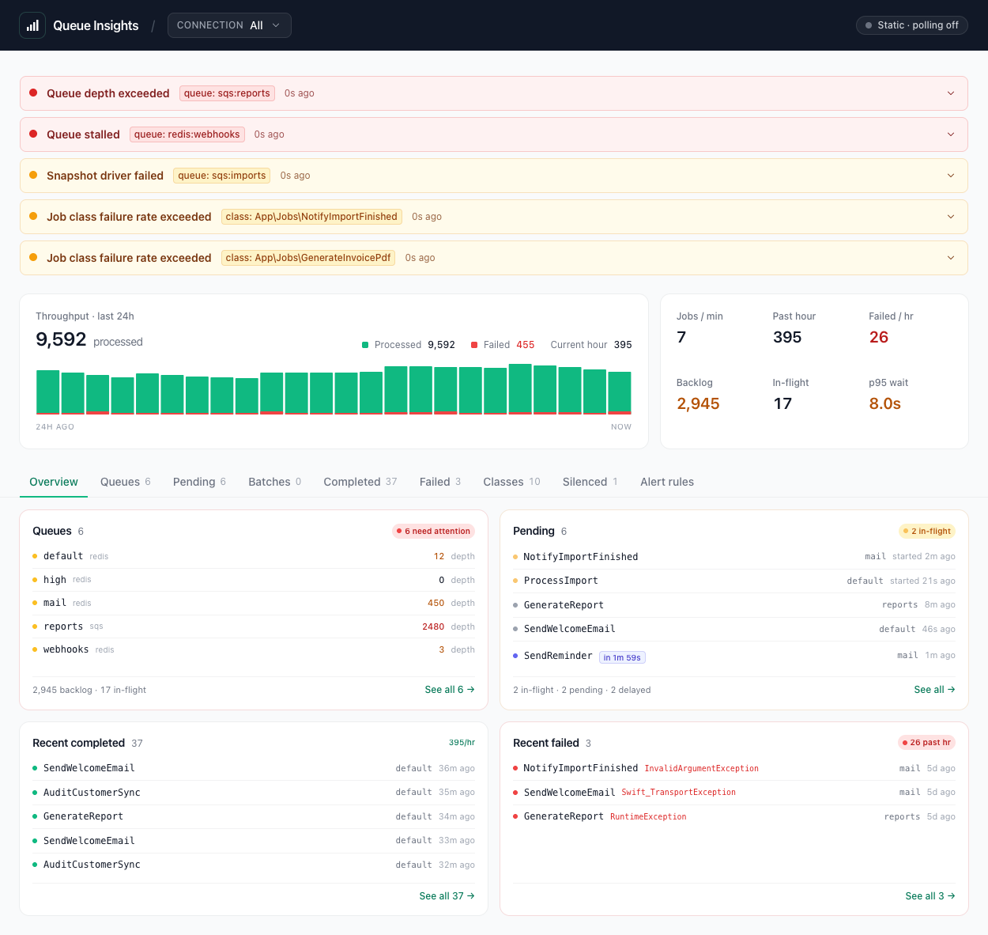
Task: Open AuditCustomerSync completed 32m ago
Action: (254, 865)
